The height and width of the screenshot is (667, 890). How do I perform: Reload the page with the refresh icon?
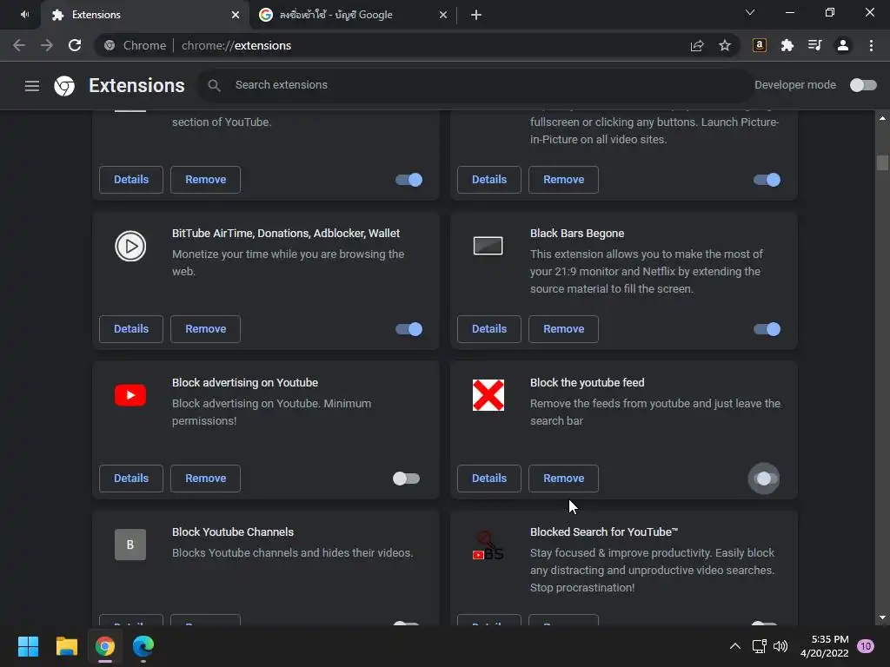(x=75, y=45)
